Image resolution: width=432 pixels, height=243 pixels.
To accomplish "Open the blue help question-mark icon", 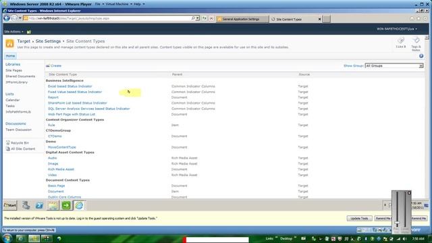I will click(x=421, y=56).
